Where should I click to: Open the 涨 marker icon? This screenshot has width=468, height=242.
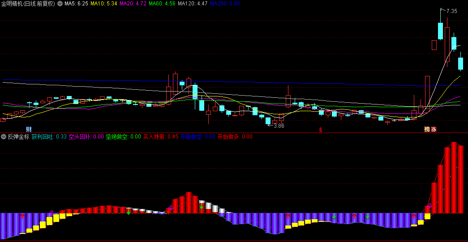point(434,129)
